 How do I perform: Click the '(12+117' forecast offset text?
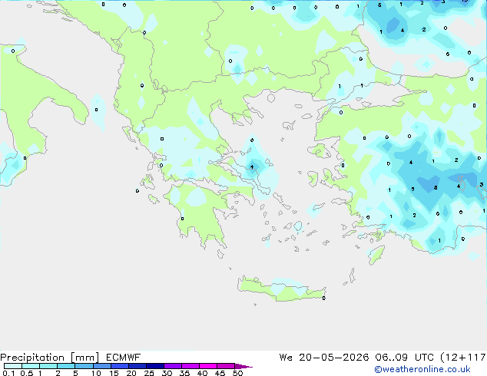(463, 358)
